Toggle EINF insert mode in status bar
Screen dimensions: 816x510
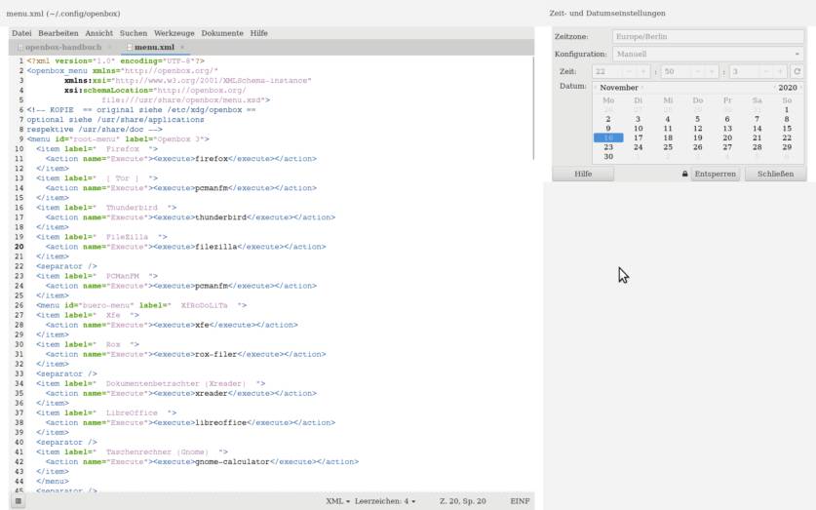click(520, 501)
